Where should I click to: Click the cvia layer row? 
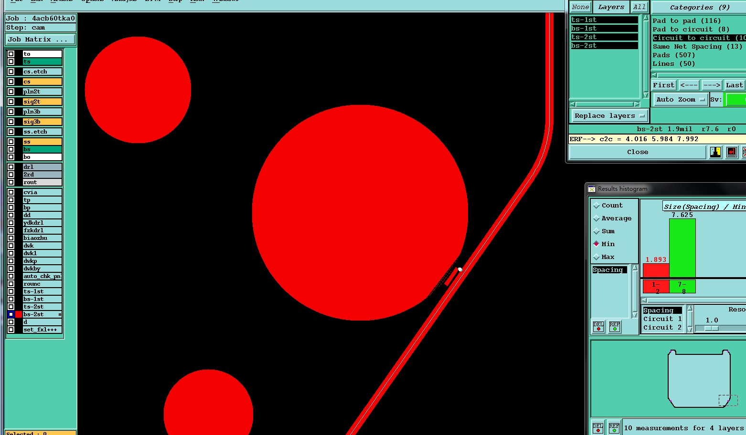click(43, 192)
